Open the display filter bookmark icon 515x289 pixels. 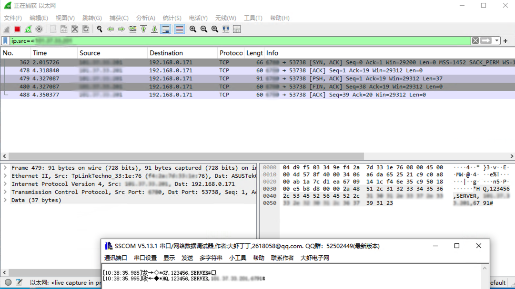(5, 40)
